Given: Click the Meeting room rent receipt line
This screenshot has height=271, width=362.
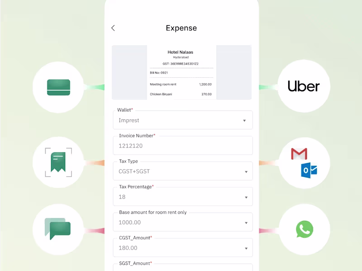Looking at the screenshot, I should (181, 84).
